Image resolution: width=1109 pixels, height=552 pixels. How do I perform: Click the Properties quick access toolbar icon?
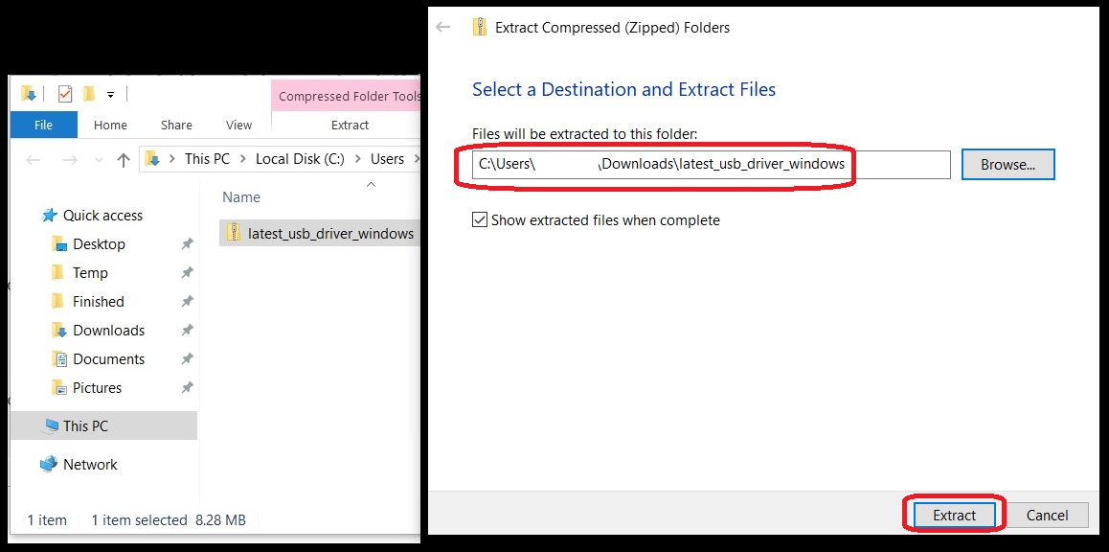pos(65,93)
